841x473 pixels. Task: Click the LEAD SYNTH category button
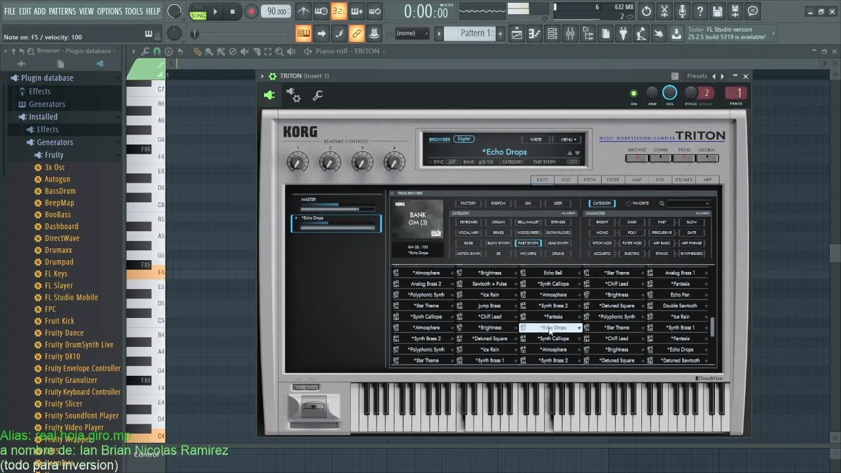[558, 243]
